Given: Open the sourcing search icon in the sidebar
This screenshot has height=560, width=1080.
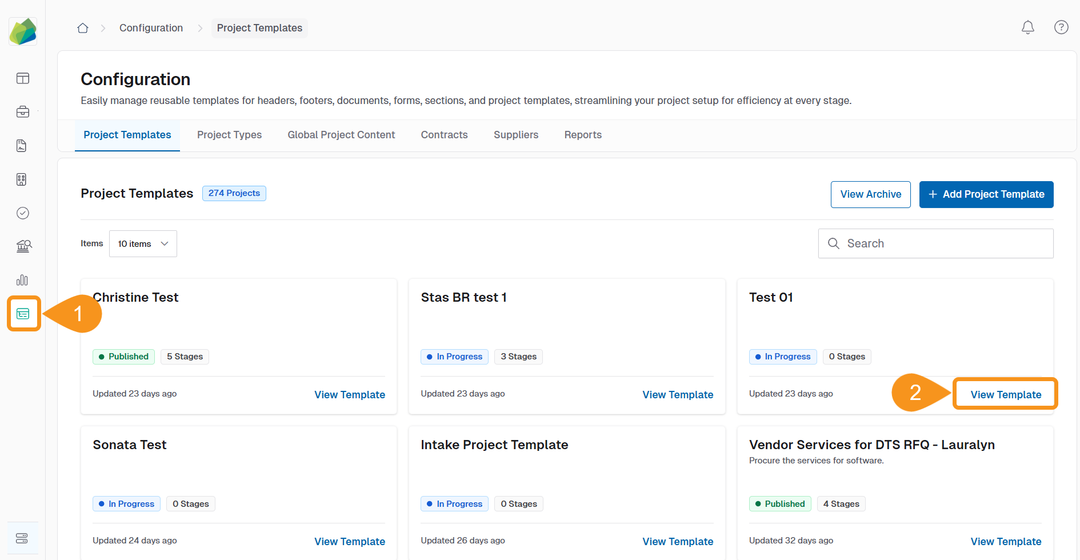Looking at the screenshot, I should (23, 246).
